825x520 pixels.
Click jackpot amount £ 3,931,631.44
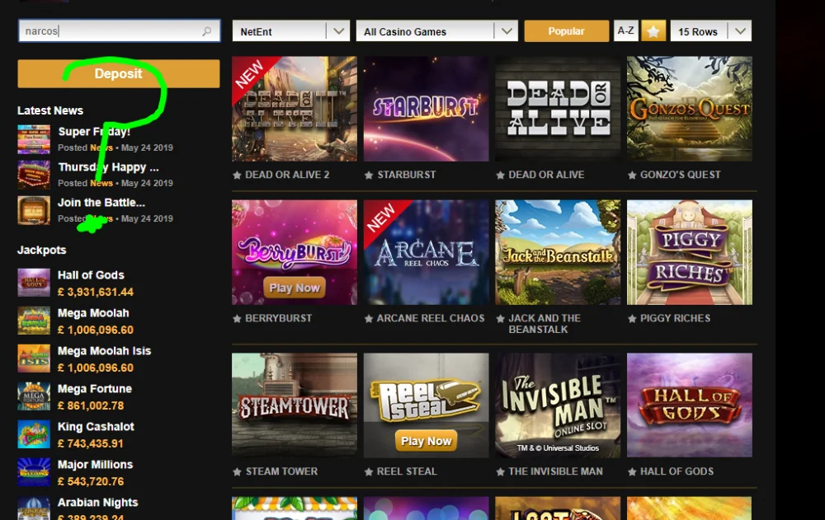[95, 292]
